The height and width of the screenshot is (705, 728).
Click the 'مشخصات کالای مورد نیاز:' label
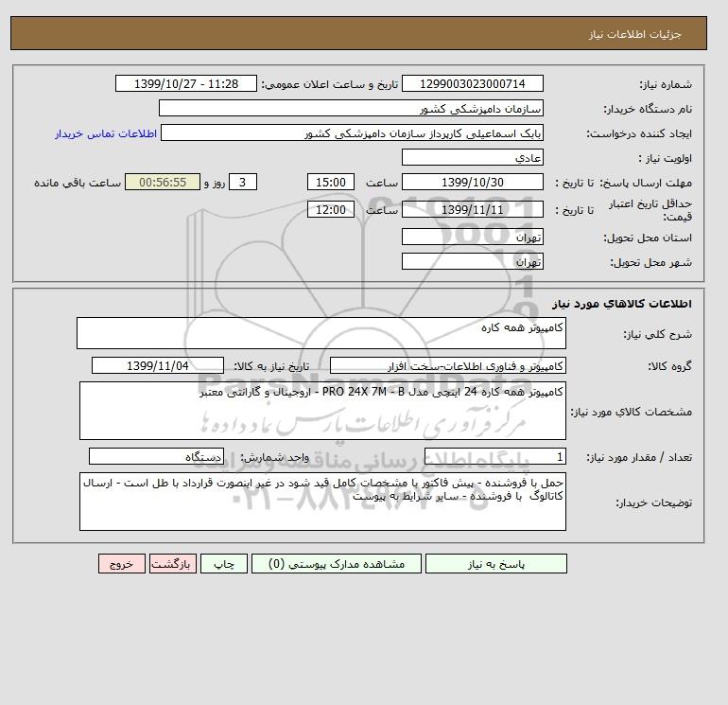click(x=632, y=412)
